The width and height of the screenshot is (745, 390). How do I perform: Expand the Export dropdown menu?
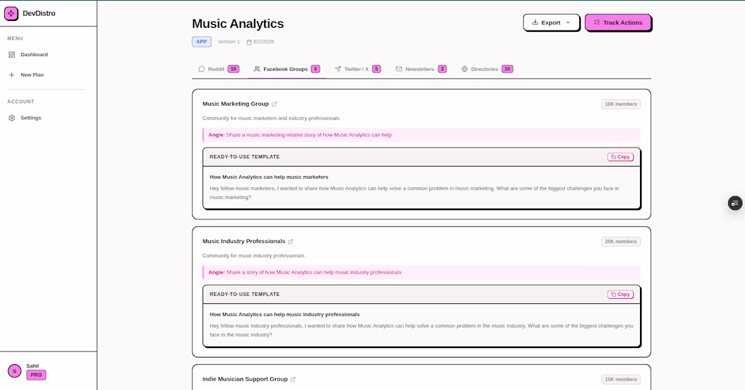551,22
